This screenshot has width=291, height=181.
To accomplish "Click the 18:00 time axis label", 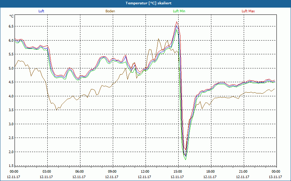I will tap(210, 172).
